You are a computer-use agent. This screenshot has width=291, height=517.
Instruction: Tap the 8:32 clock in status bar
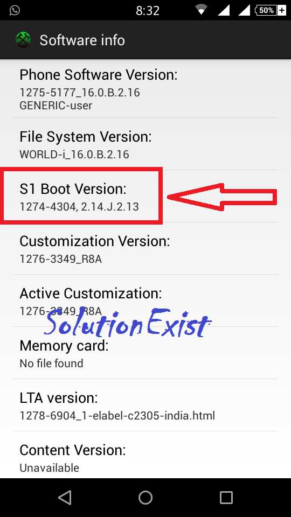(x=148, y=11)
